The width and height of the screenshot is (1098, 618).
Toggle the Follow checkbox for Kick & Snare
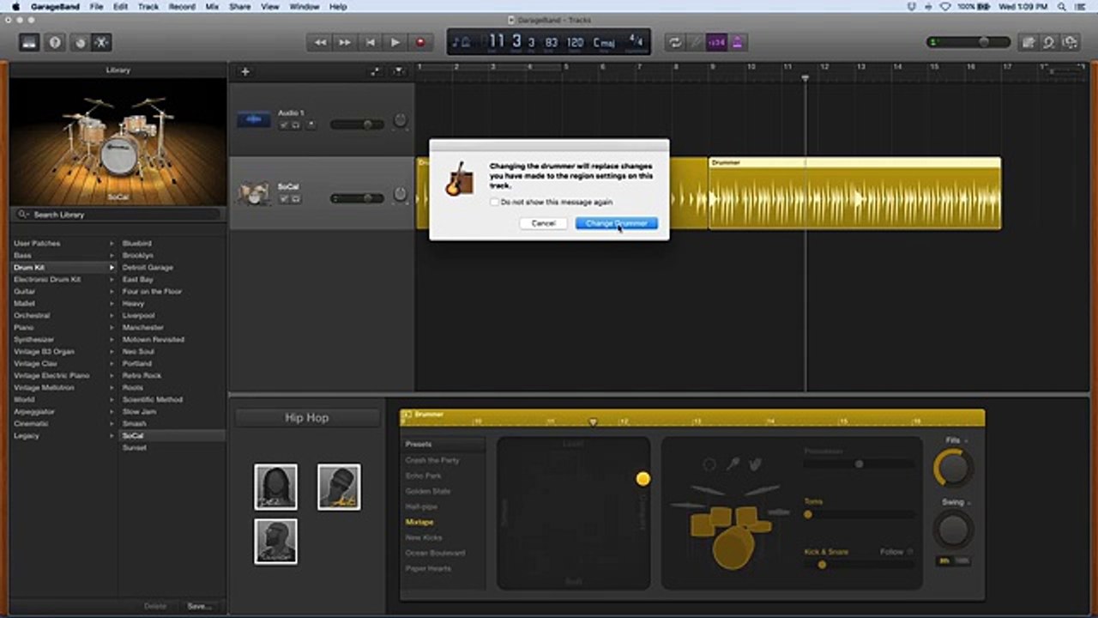tap(910, 552)
